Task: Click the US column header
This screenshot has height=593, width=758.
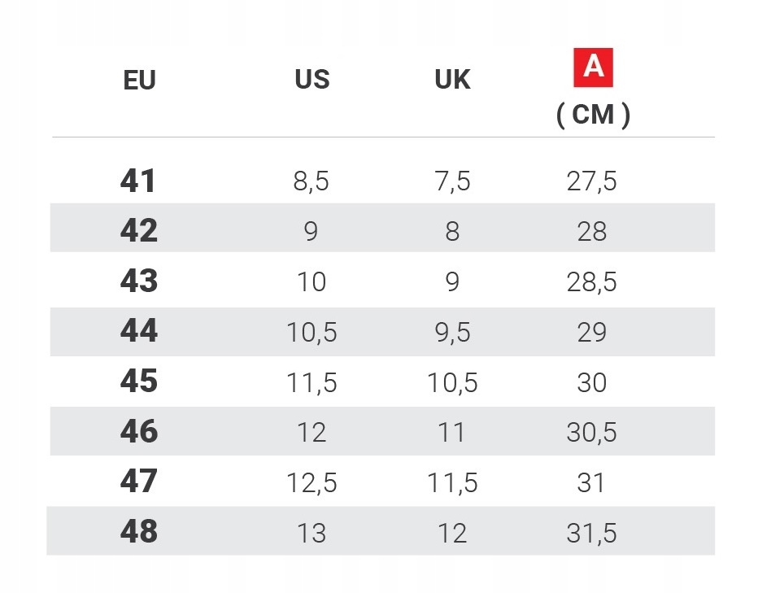Action: click(x=312, y=80)
